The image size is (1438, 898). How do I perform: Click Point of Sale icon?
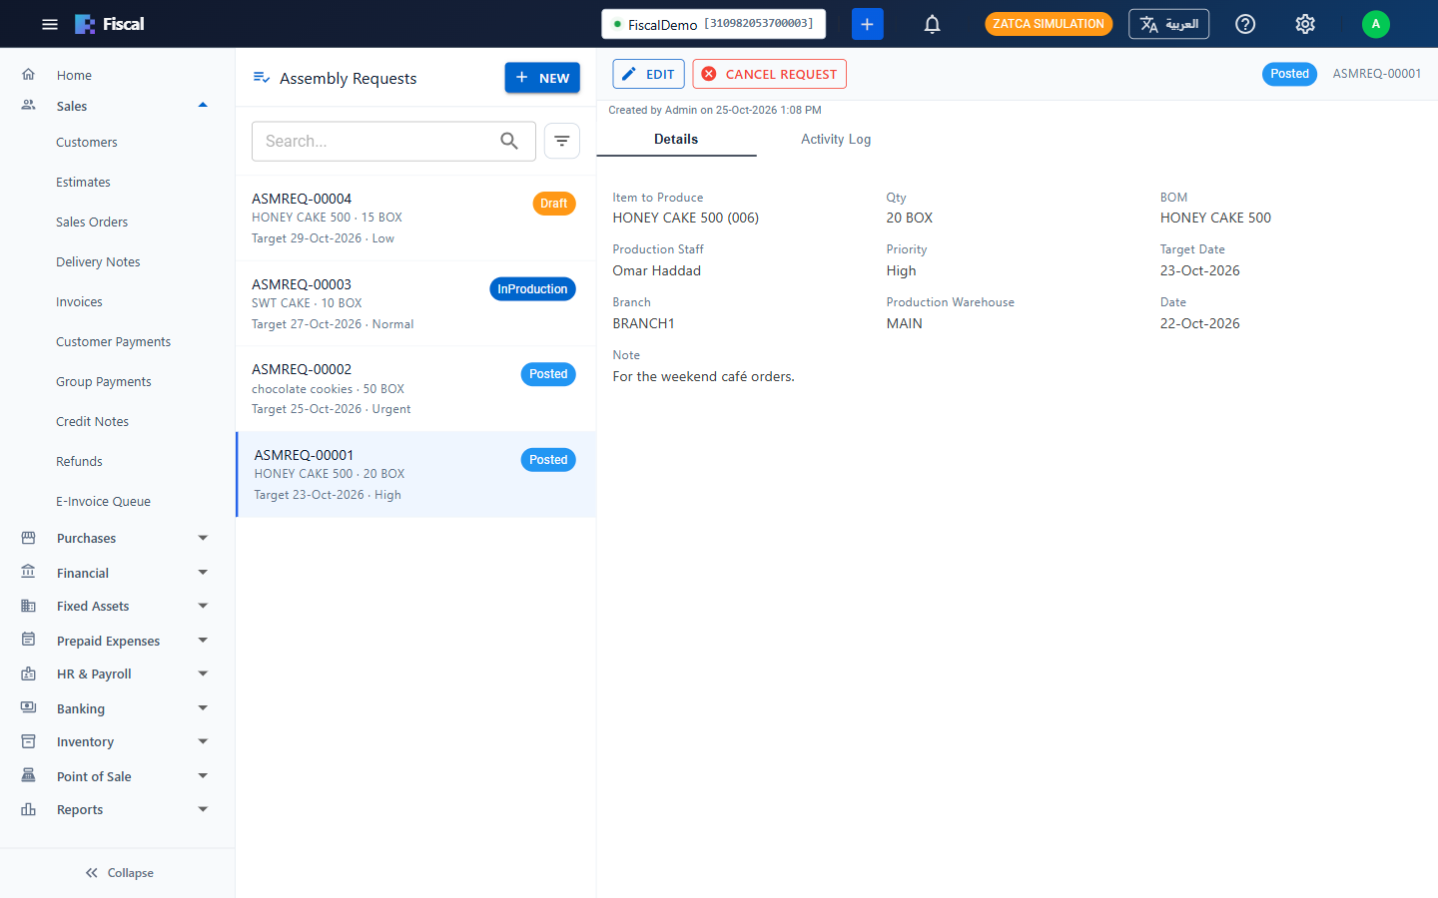(x=29, y=776)
